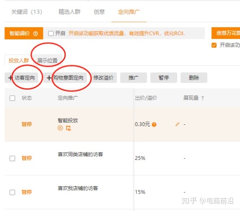The width and height of the screenshot is (240, 211).
Task: Tick the select-all checkbox in table header
Action: pyautogui.click(x=12, y=98)
